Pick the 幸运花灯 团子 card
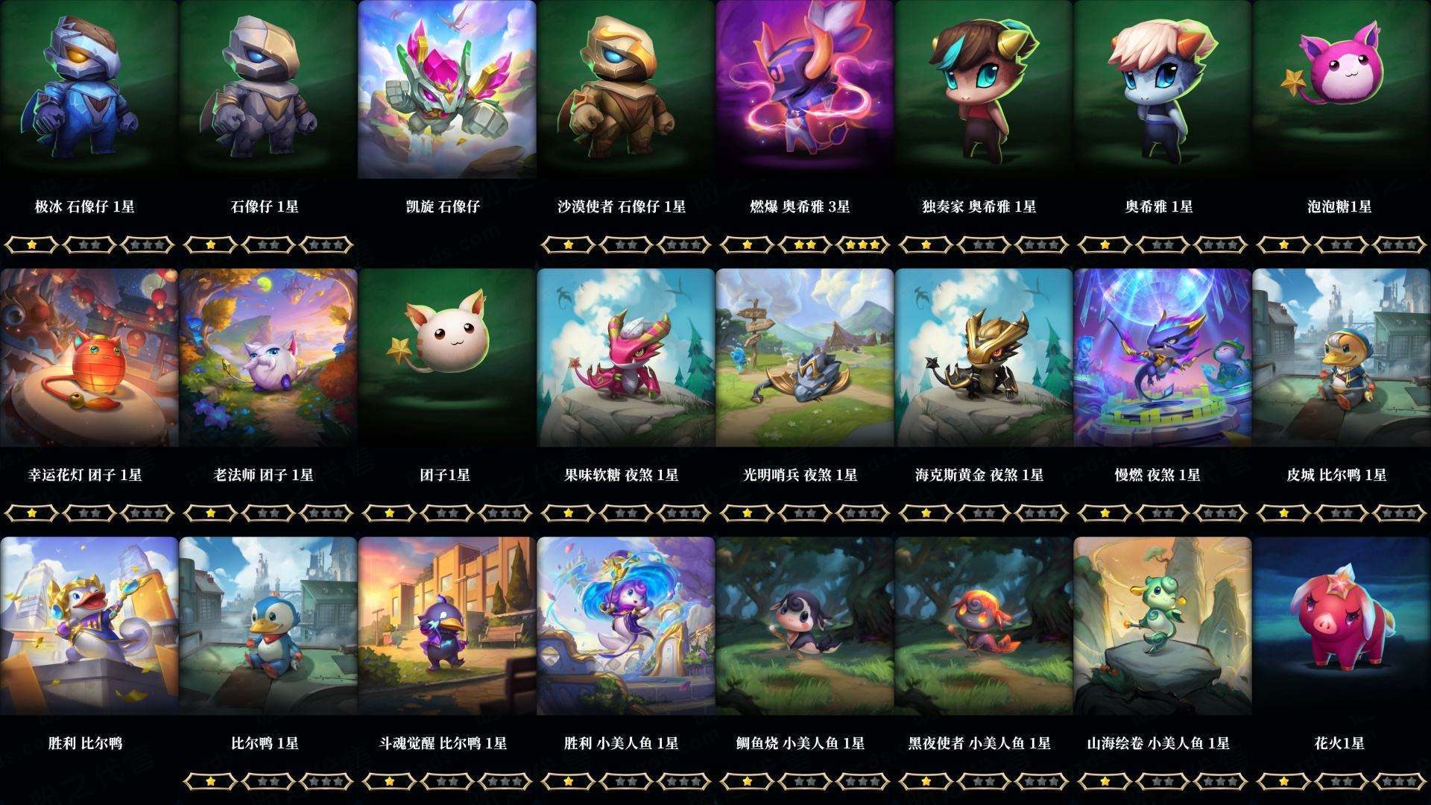This screenshot has width=1431, height=805. [89, 358]
